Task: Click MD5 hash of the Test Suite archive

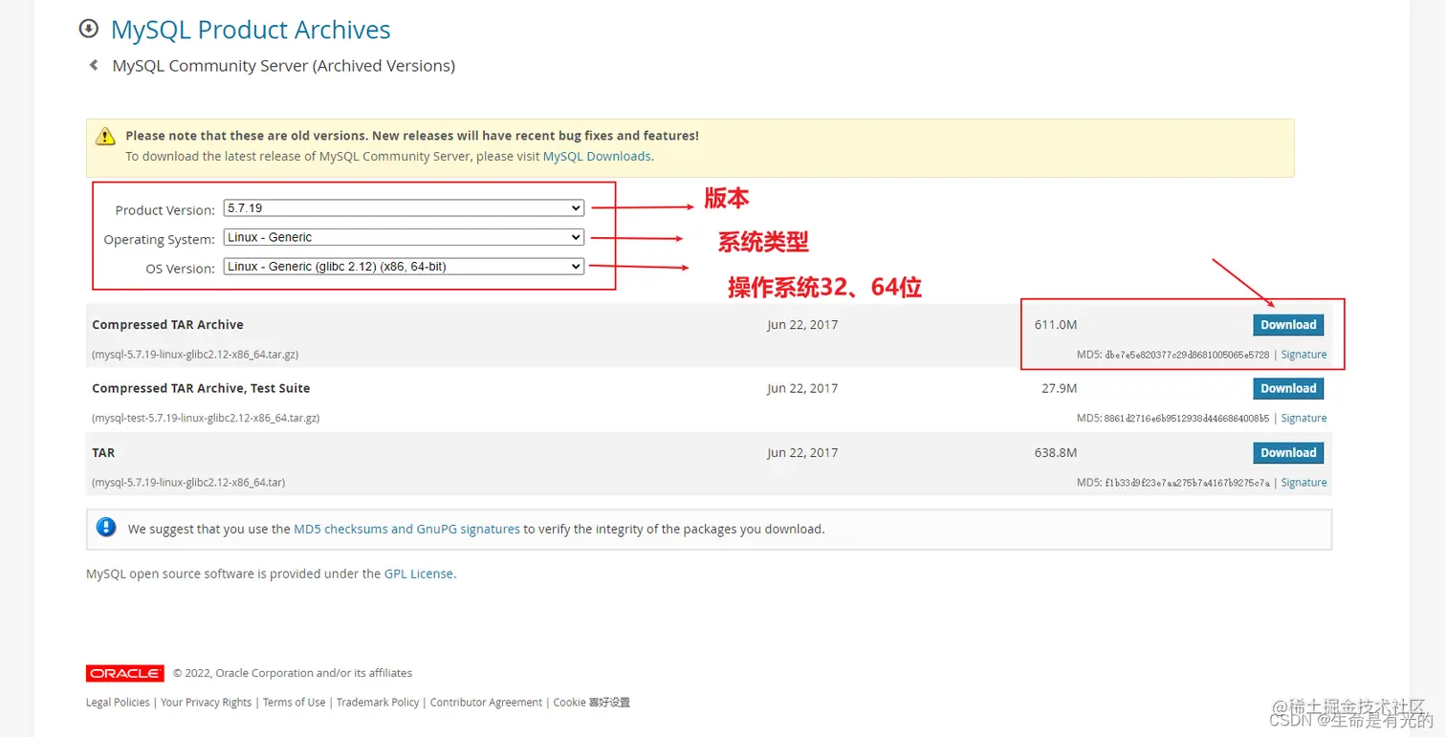Action: click(x=1187, y=419)
